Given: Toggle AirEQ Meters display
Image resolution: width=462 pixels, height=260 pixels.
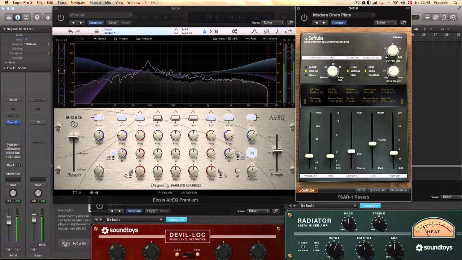Looking at the screenshot, I should [x=121, y=39].
